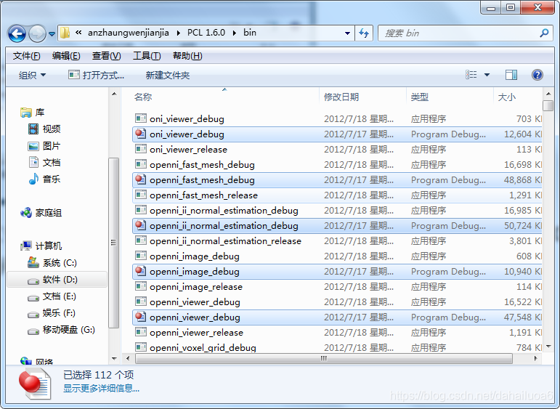
Task: Open 图片 library in the sidebar
Action: coord(44,146)
